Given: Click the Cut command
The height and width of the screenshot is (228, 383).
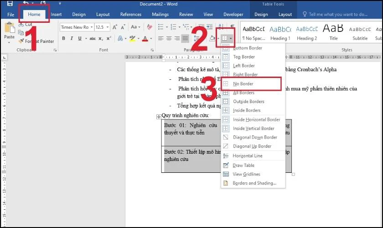Looking at the screenshot, I should point(26,24).
